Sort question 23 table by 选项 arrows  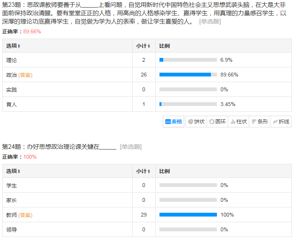[x=19, y=46]
